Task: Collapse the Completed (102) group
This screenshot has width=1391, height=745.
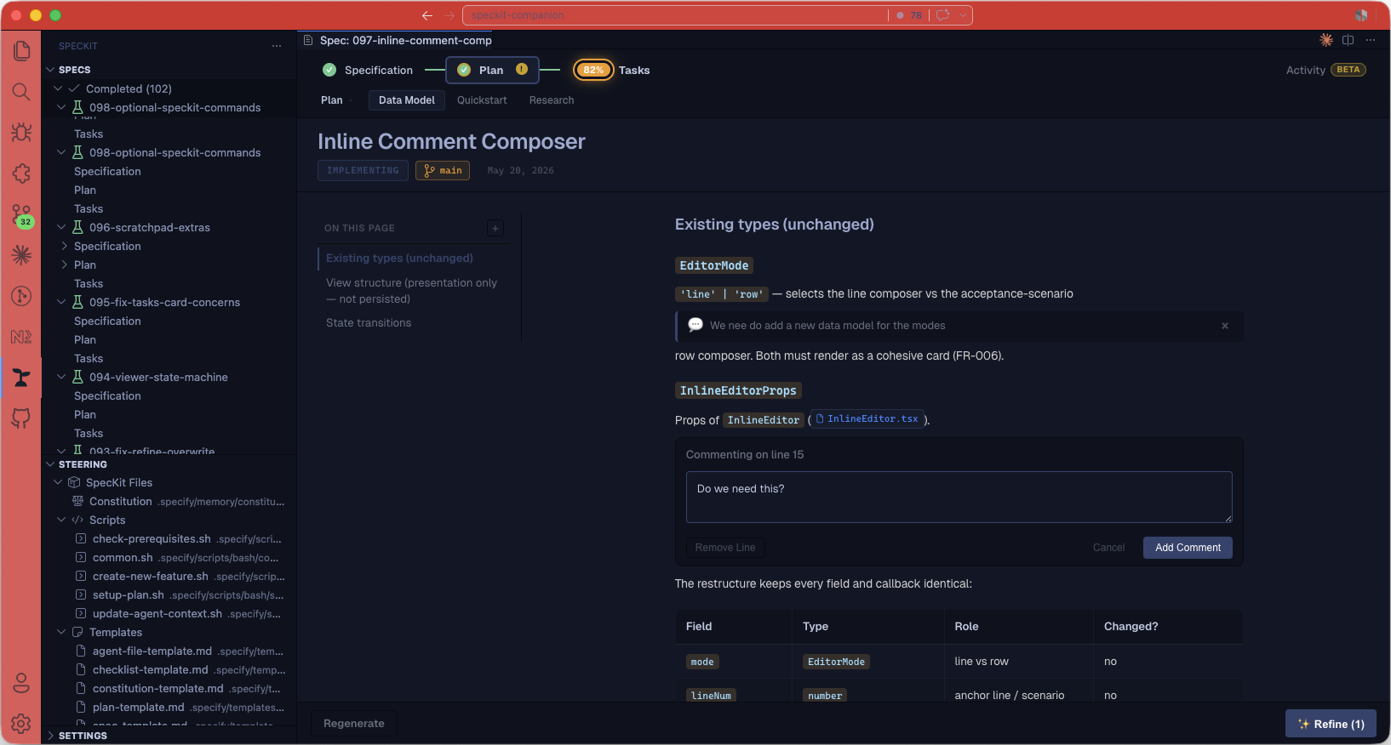Action: [x=58, y=88]
